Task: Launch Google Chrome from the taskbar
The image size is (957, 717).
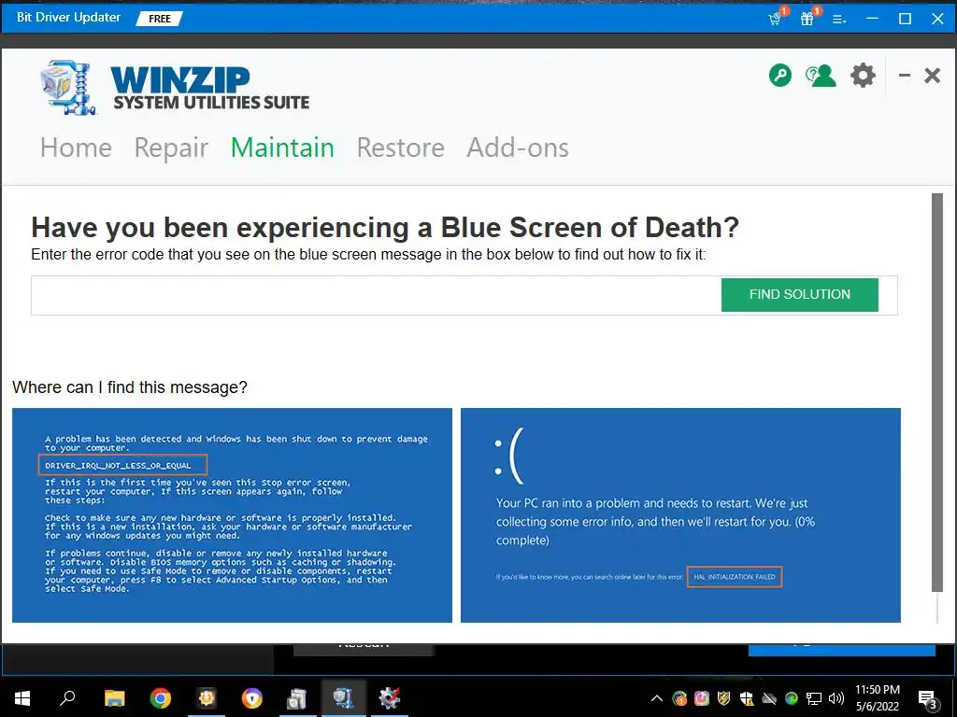Action: click(x=160, y=697)
